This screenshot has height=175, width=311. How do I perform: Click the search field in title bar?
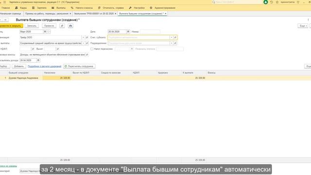click(237, 2)
